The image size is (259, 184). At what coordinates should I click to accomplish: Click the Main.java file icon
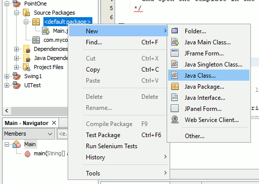coord(45,31)
